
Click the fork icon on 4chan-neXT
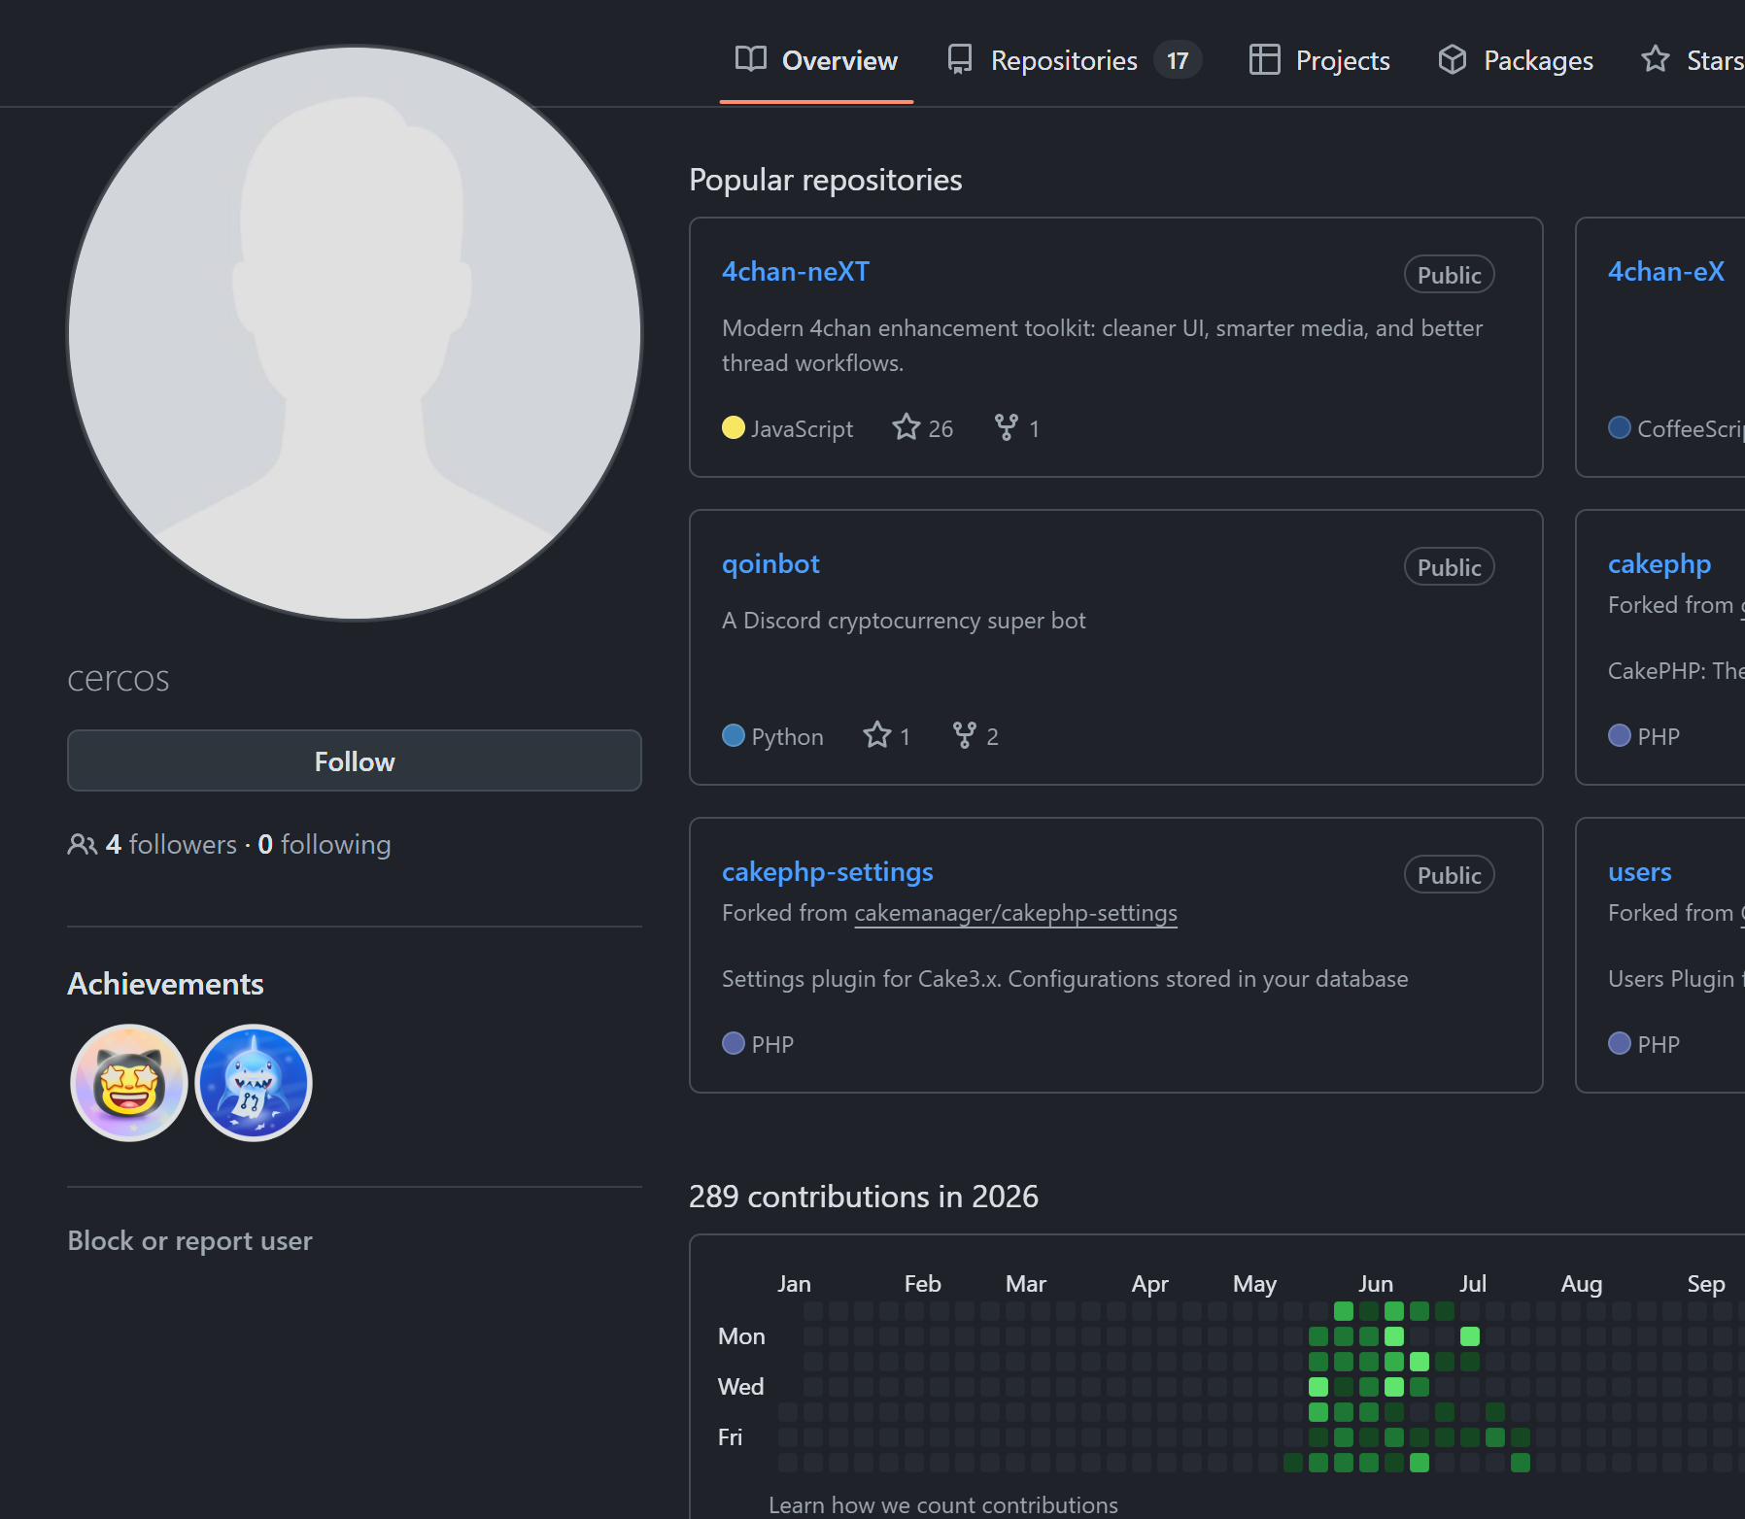point(1007,427)
